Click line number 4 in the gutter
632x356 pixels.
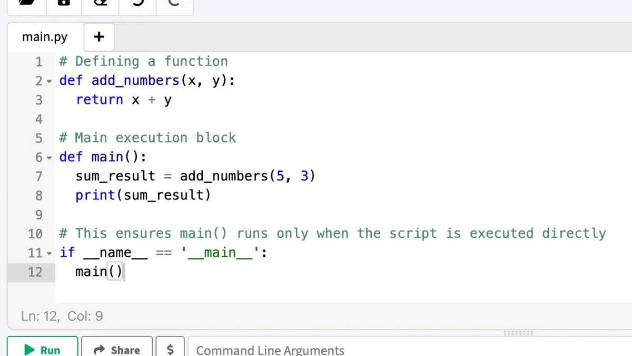click(x=39, y=119)
